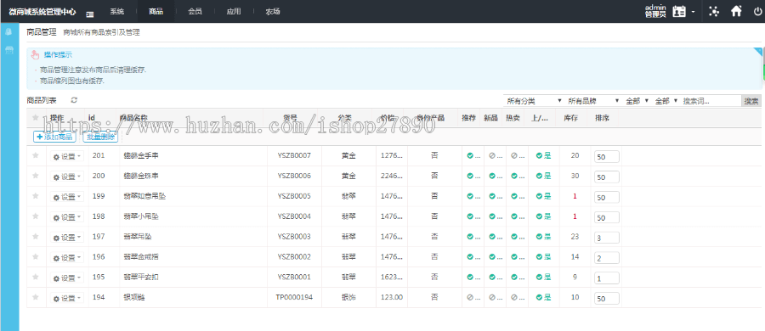The height and width of the screenshot is (331, 765).
Task: Click the refresh icon beside 商品列表
Action: [74, 100]
